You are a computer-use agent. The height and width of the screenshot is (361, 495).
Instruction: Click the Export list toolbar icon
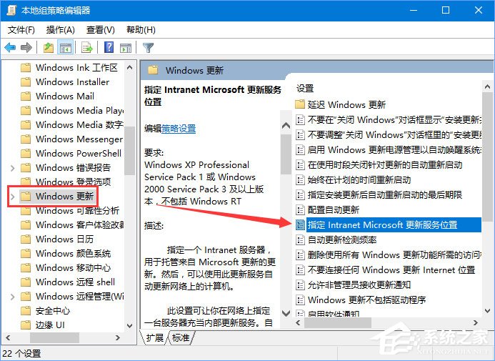[87, 48]
